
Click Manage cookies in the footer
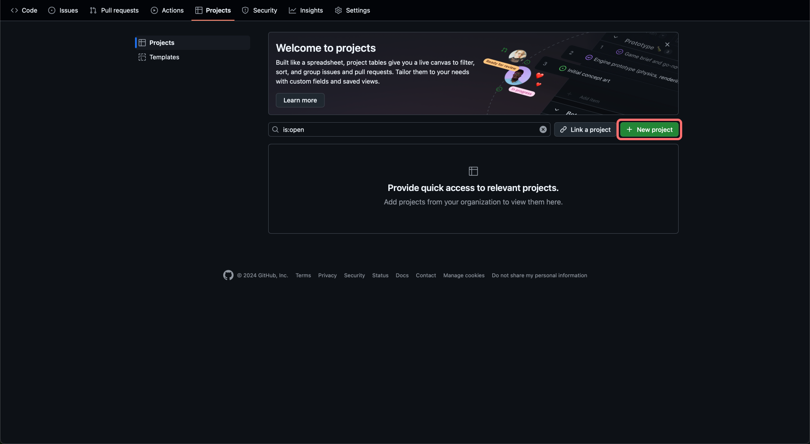pyautogui.click(x=464, y=275)
